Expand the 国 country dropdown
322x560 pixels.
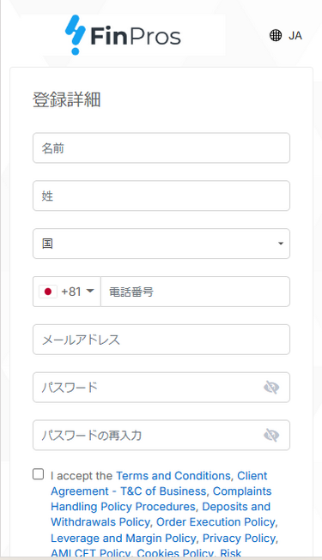161,244
